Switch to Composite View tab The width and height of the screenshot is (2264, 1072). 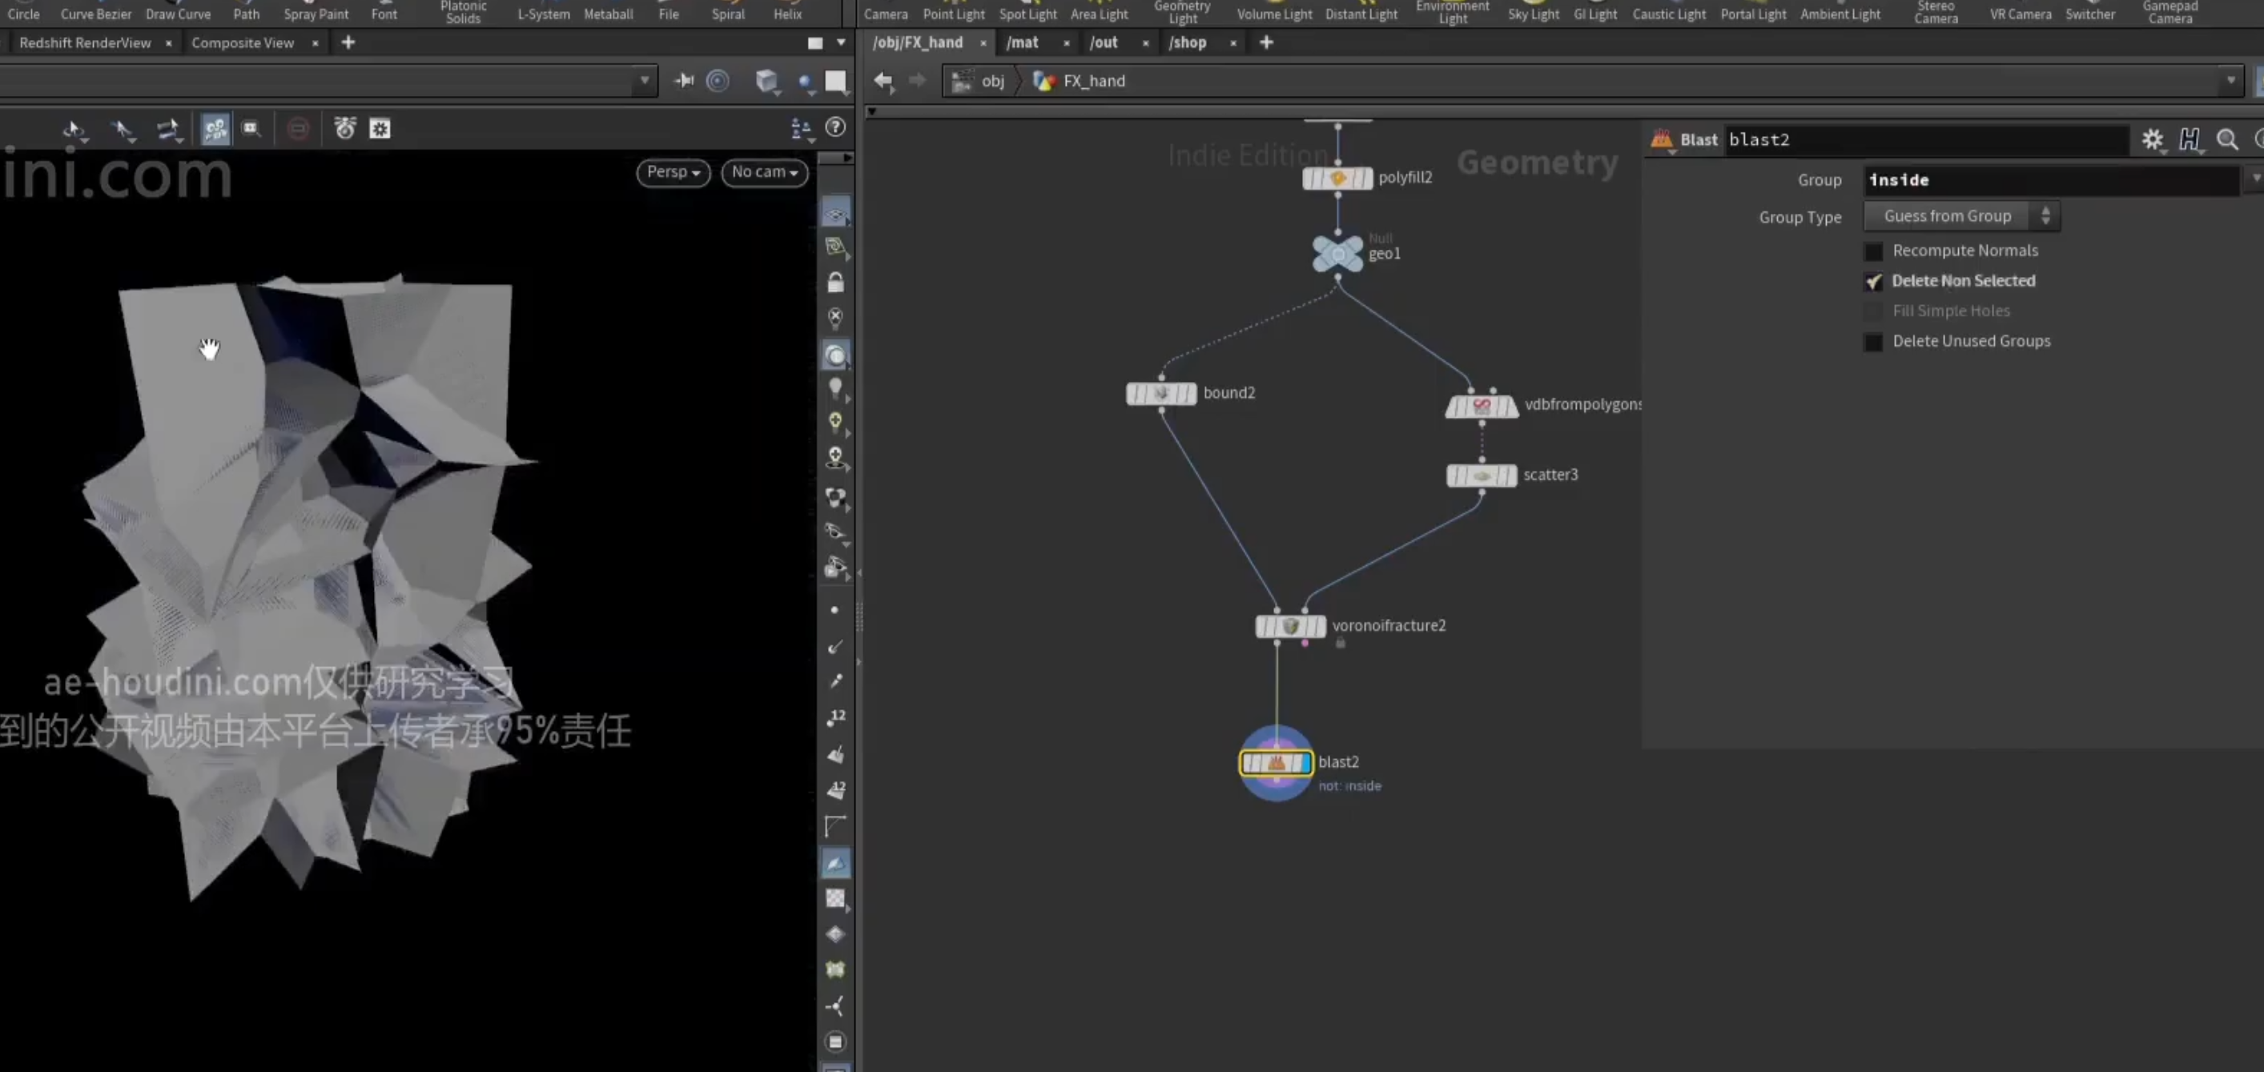[243, 42]
